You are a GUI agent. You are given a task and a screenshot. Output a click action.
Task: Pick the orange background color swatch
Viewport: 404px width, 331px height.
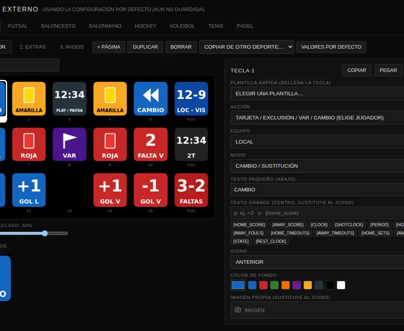click(x=286, y=285)
